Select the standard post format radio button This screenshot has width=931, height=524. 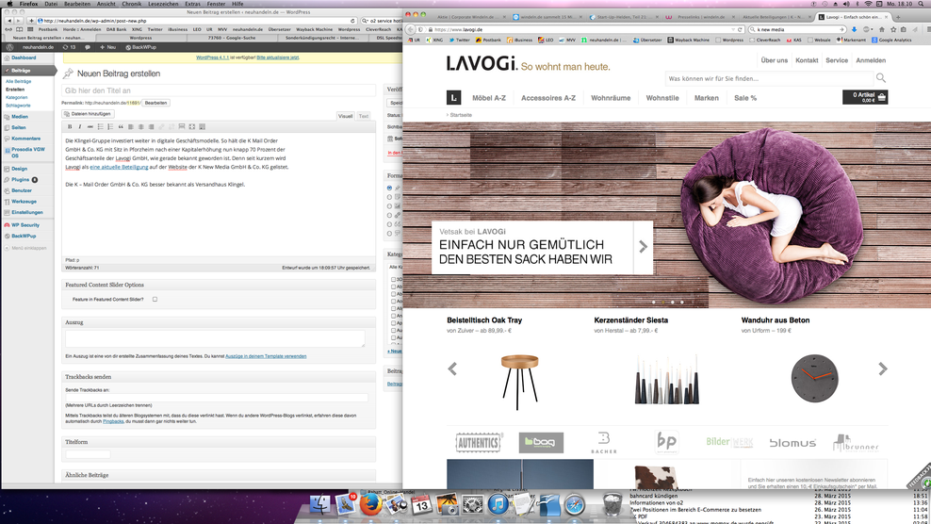coord(389,188)
